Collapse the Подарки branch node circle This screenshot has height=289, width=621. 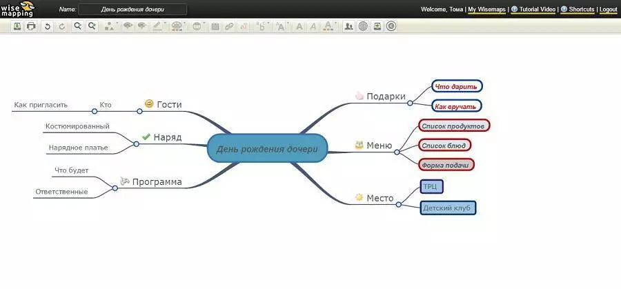coord(410,103)
